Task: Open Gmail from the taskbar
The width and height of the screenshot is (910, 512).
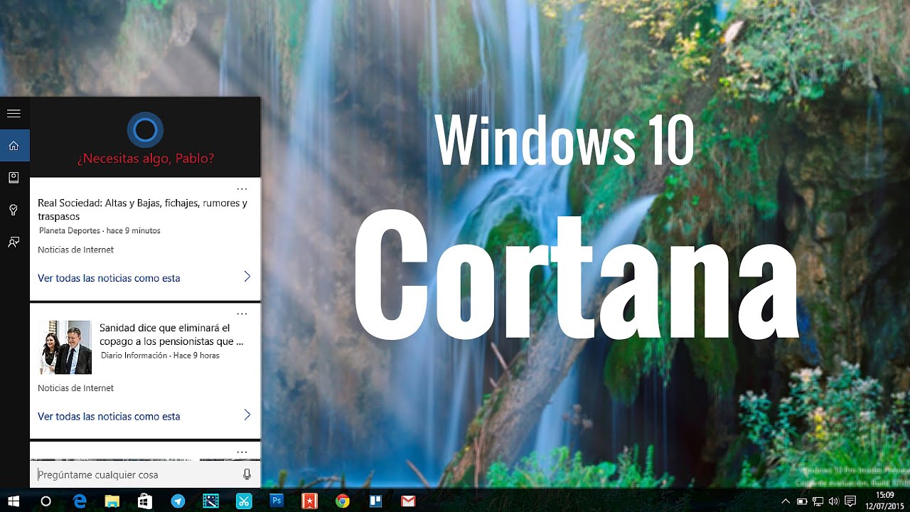Action: (x=408, y=501)
